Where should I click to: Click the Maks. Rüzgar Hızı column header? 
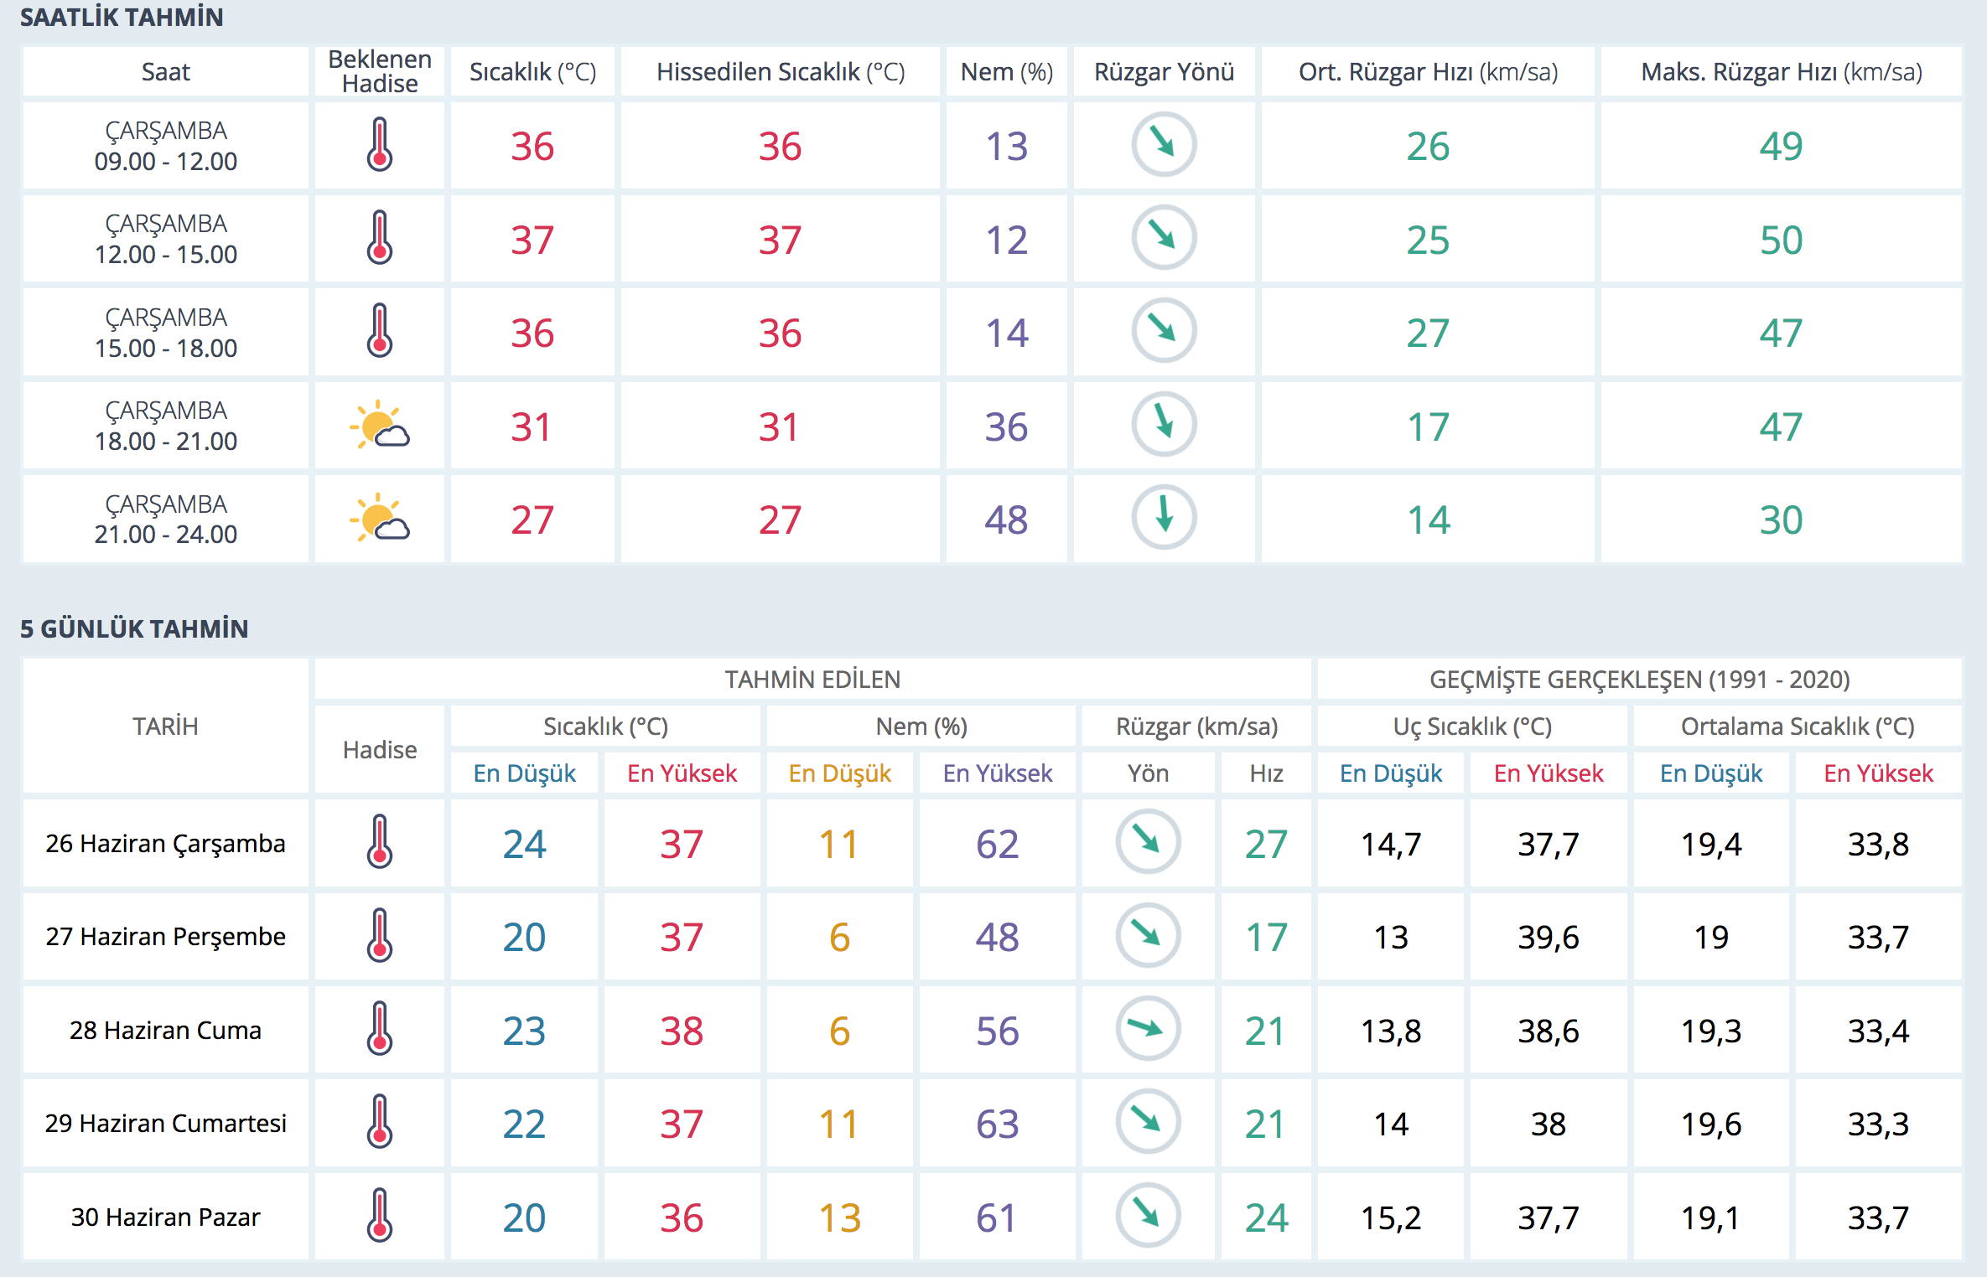(1781, 72)
